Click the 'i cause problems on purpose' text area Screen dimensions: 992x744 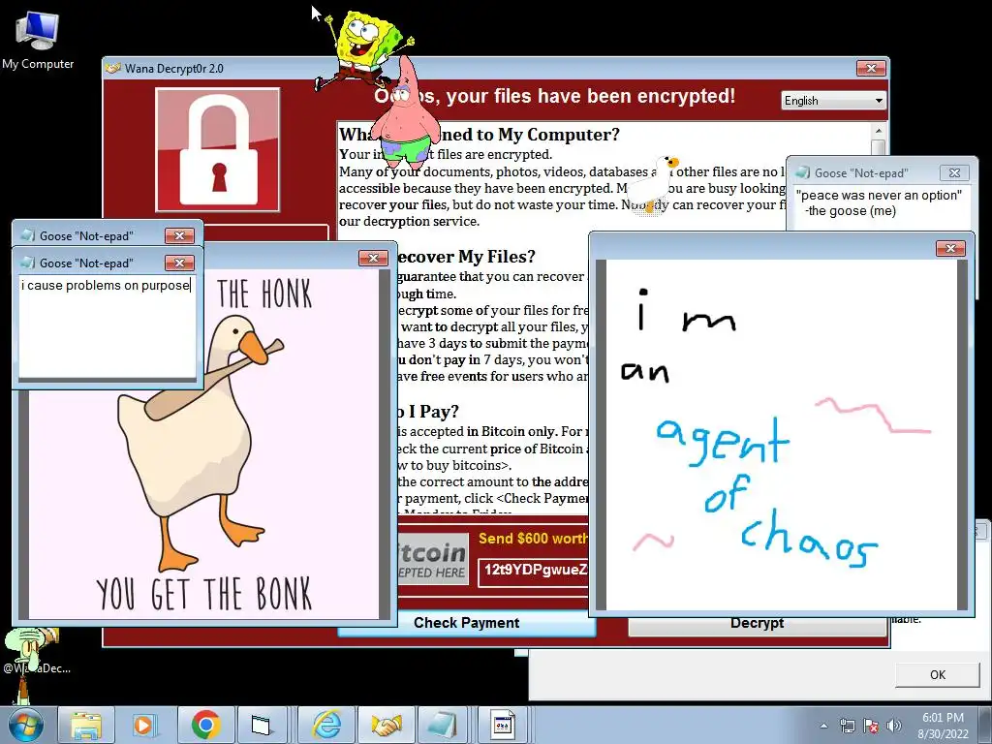108,325
